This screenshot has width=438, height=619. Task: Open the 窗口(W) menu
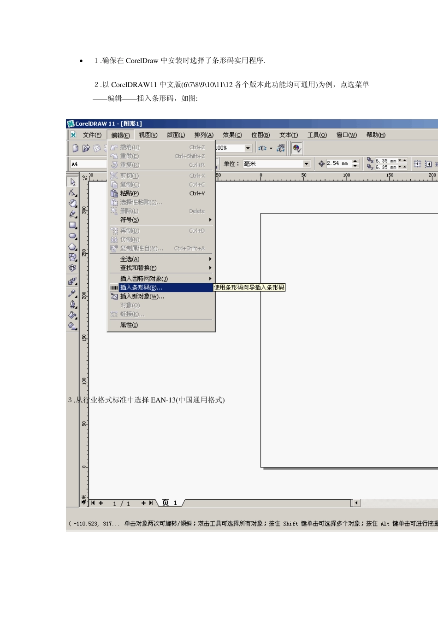[x=347, y=135]
